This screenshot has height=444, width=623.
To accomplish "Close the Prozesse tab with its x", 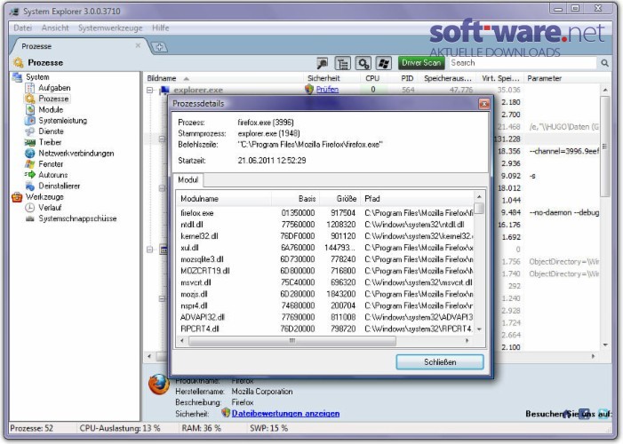I will 138,45.
